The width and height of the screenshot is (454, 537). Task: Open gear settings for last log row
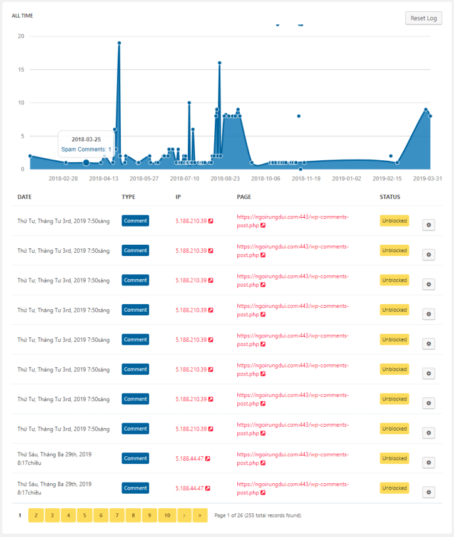tap(428, 492)
